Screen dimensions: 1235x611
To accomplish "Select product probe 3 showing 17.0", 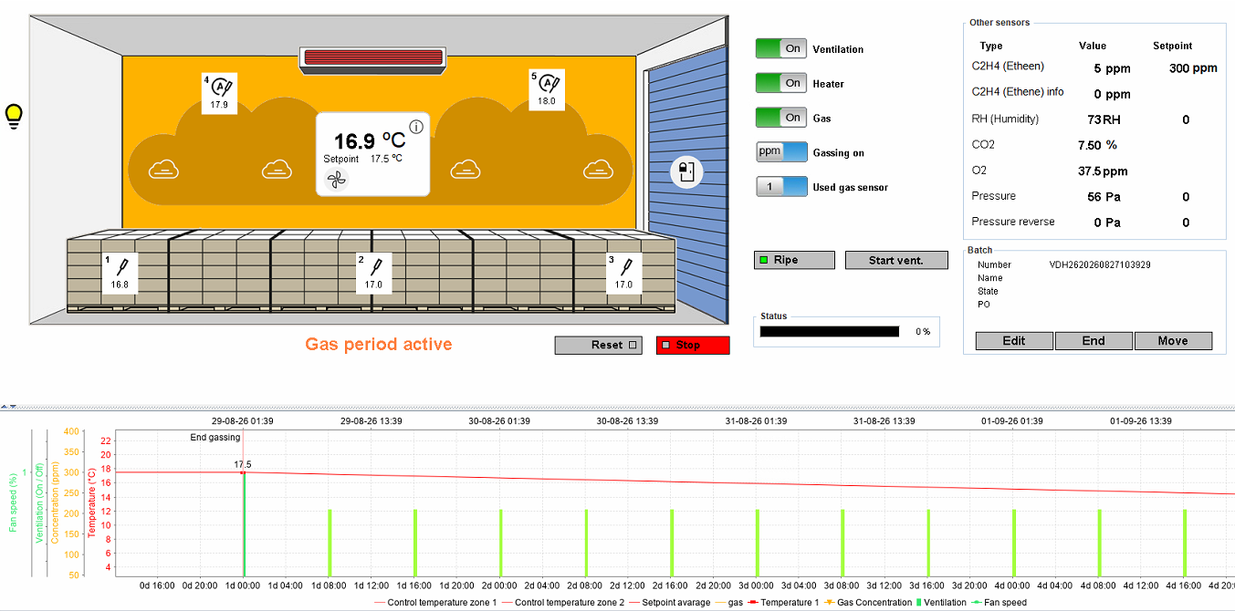I will [623, 273].
